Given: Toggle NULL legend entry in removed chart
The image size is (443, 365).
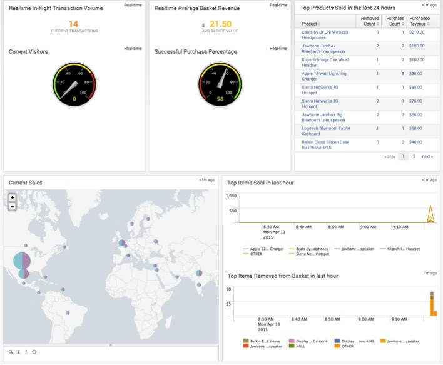Looking at the screenshot, I should [x=297, y=346].
